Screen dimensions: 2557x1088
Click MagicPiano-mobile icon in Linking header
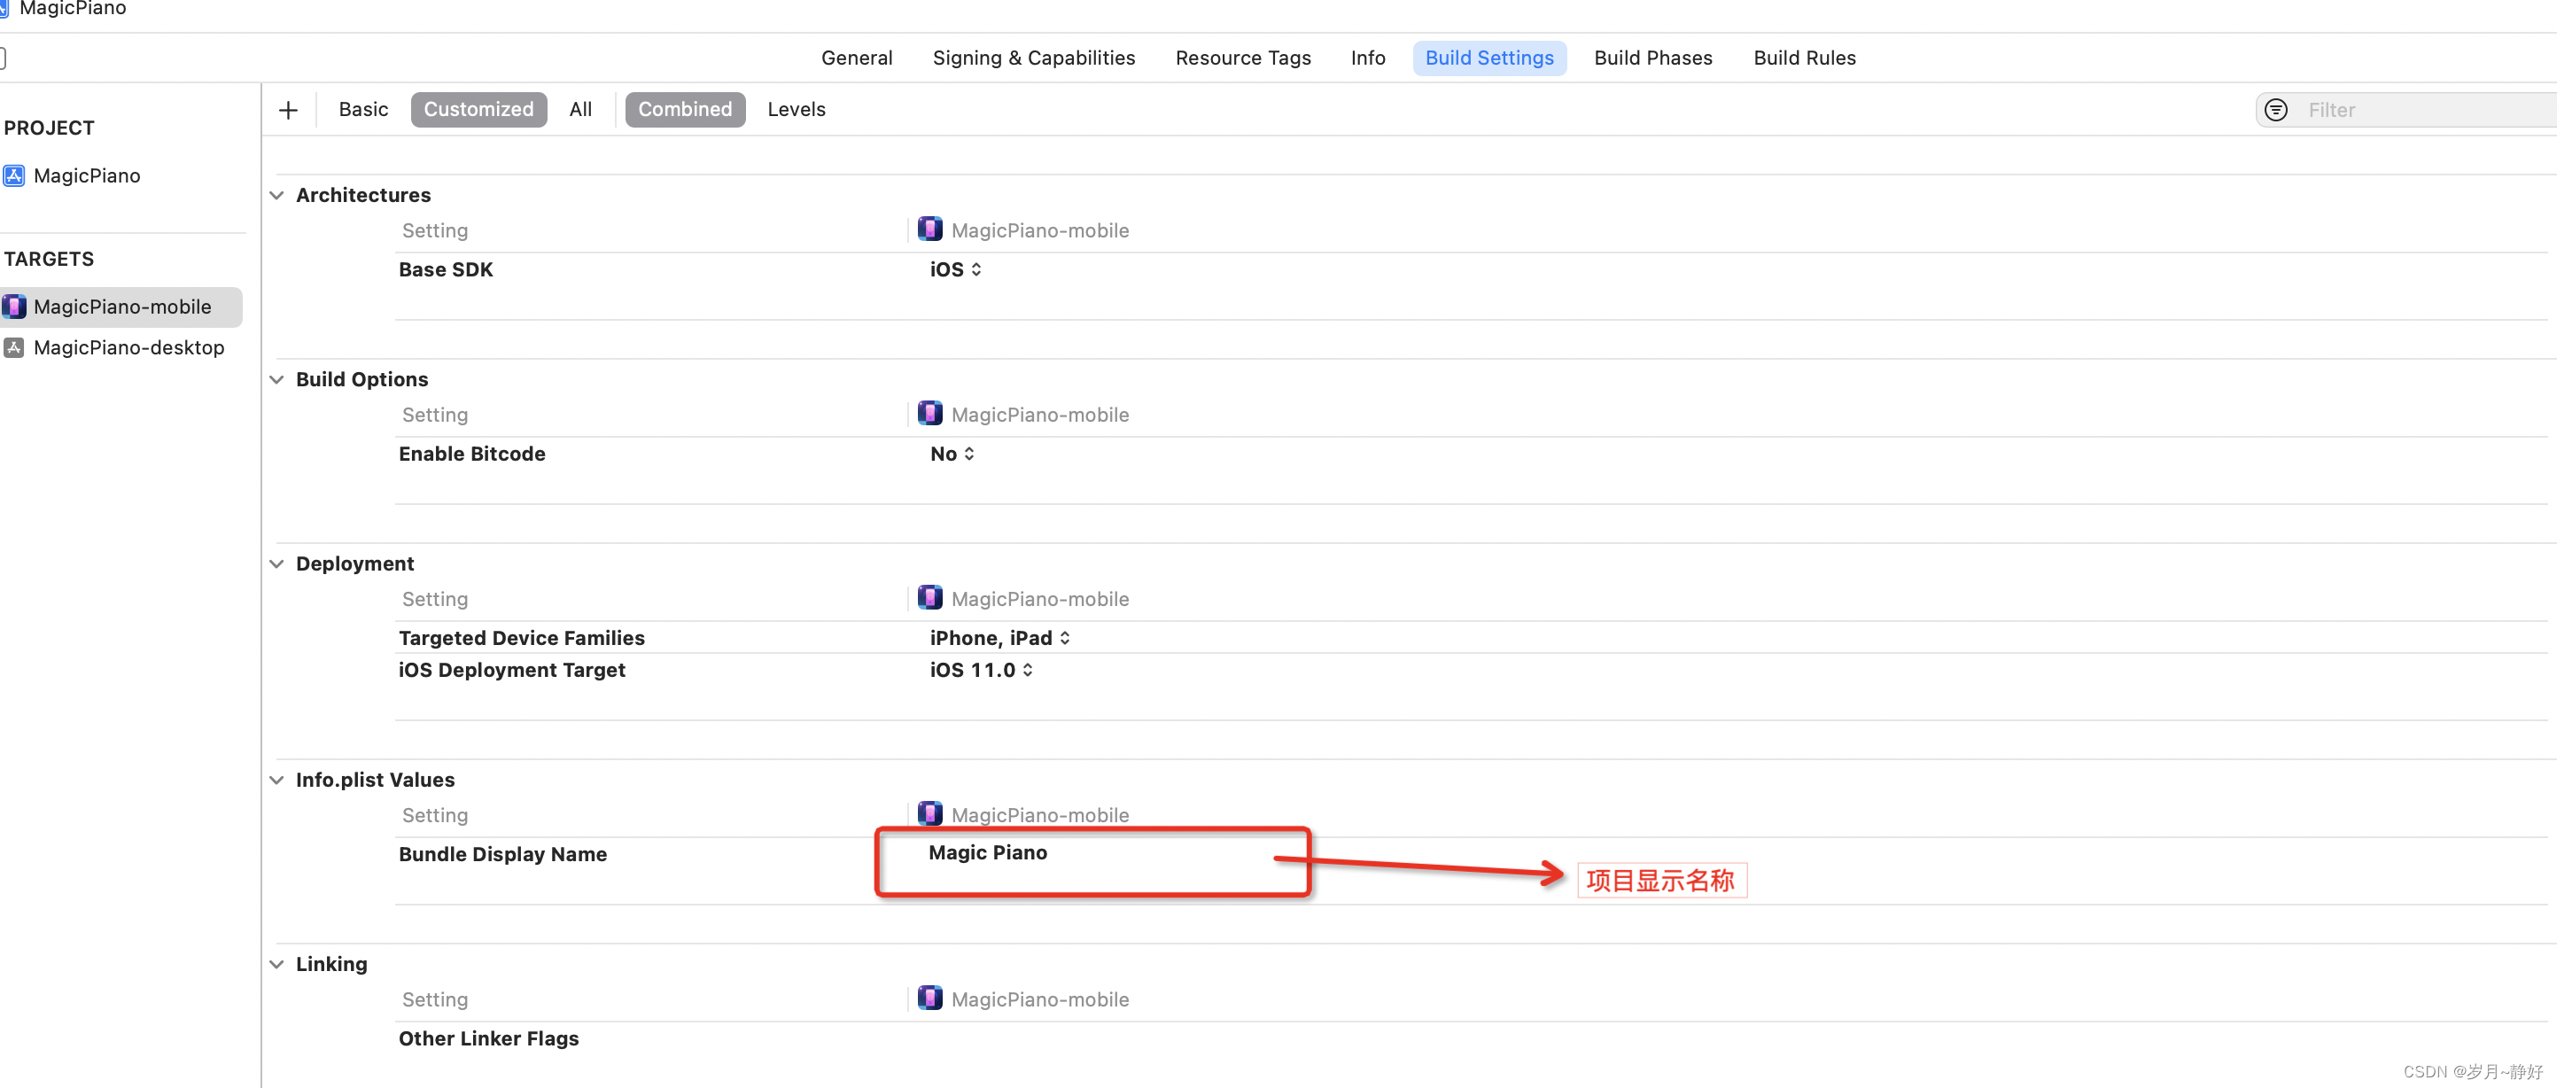[x=929, y=999]
